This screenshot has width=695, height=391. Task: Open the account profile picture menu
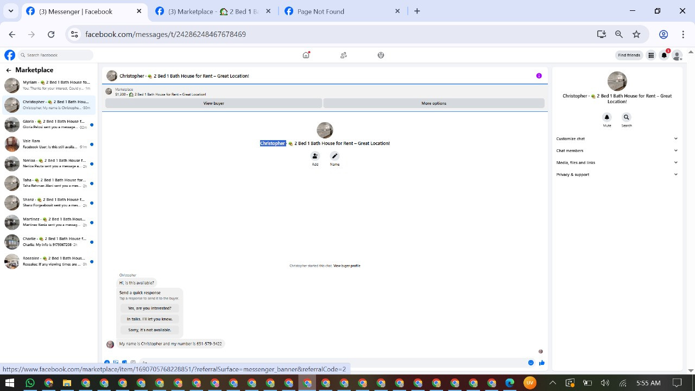677,55
